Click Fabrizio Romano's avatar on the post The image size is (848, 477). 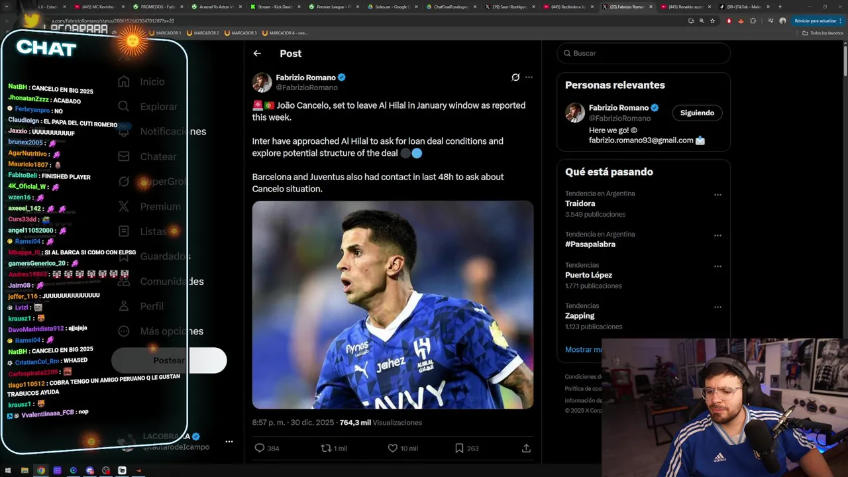click(262, 82)
